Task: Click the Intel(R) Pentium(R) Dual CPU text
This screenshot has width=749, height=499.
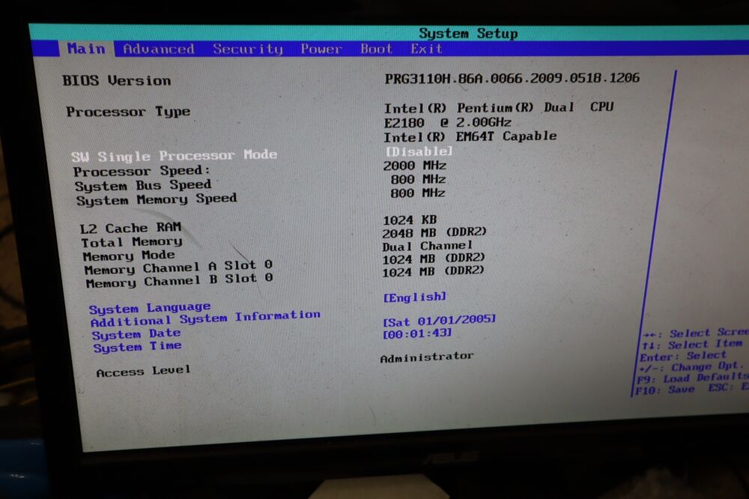Action: click(499, 108)
